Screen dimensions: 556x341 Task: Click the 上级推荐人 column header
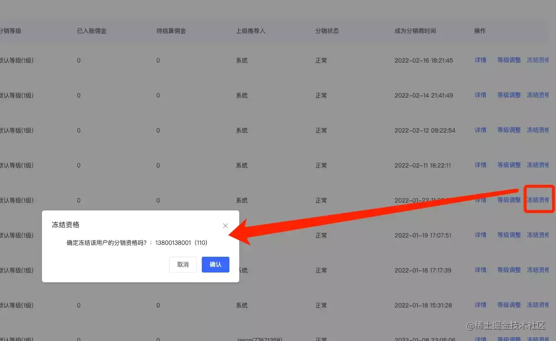point(251,31)
